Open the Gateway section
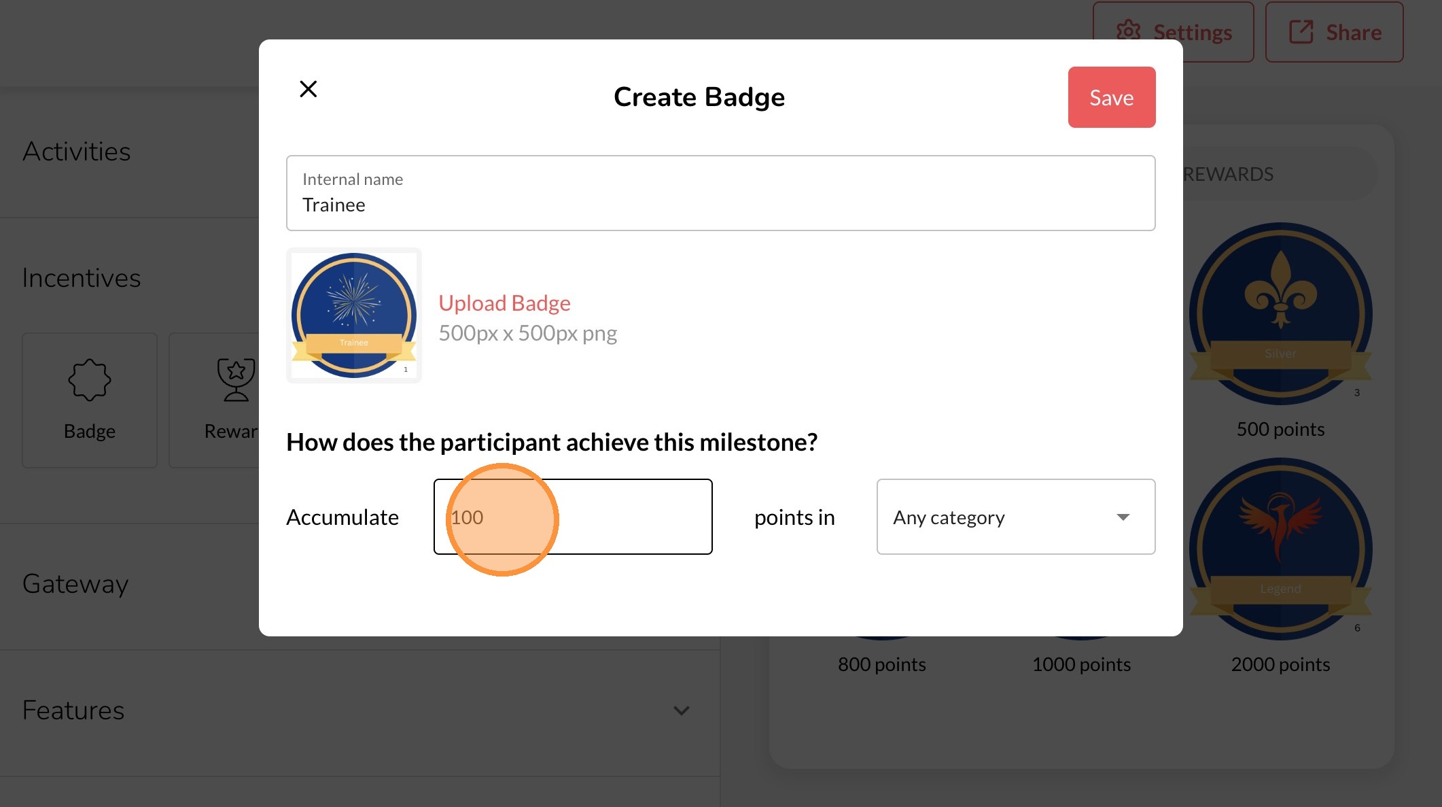Screen dimensions: 1442x807 (75, 584)
